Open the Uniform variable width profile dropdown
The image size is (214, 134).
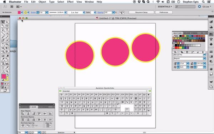[x=65, y=13]
